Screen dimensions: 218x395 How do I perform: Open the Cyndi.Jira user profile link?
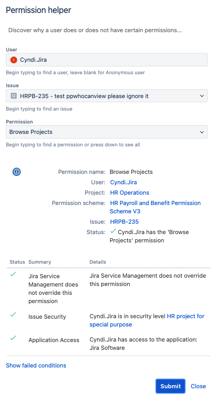tap(124, 182)
